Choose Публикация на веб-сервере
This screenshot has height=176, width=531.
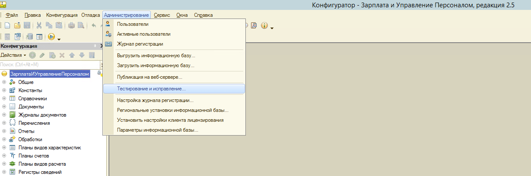(174, 77)
